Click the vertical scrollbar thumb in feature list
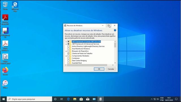The width and height of the screenshot is (181, 102). click(x=115, y=45)
